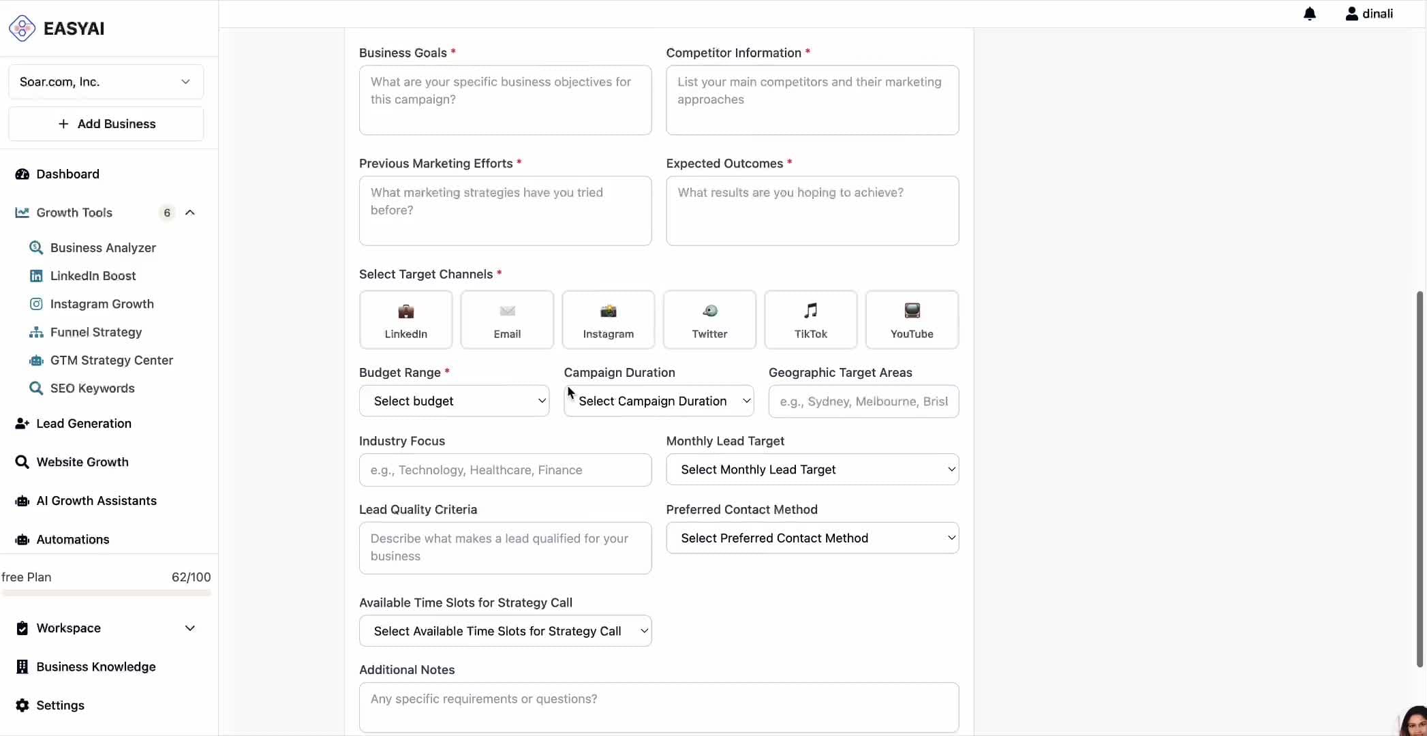Click the EASYAI logo icon
This screenshot has width=1427, height=736.
click(x=22, y=28)
